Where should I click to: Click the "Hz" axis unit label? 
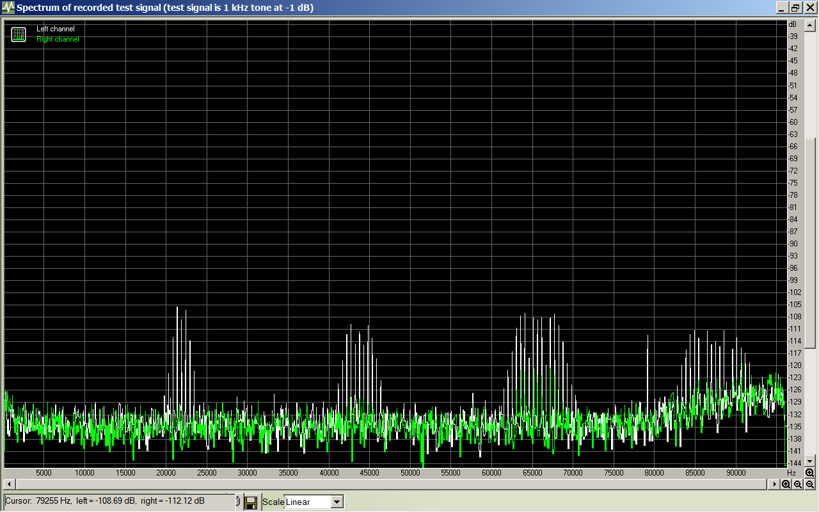point(792,473)
